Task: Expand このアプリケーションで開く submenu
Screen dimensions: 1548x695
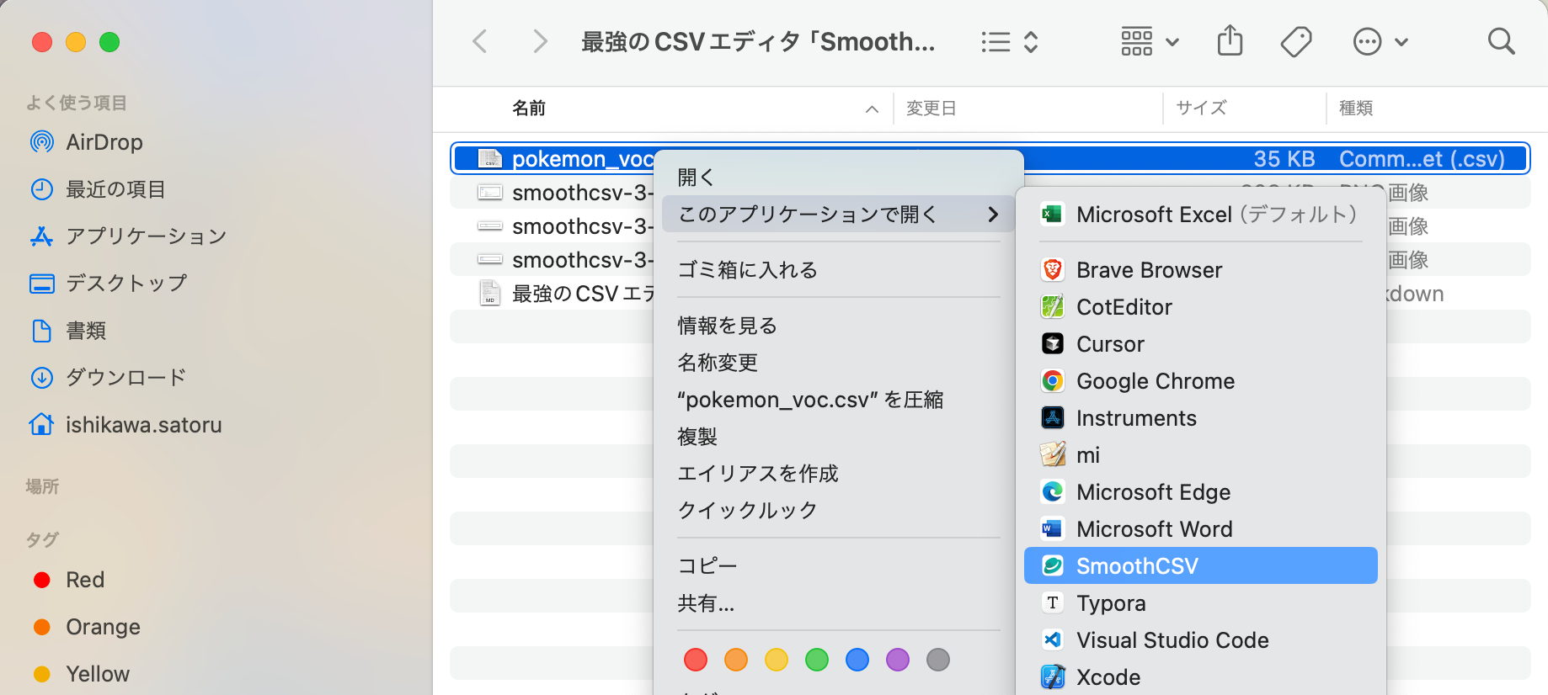Action: [x=838, y=215]
